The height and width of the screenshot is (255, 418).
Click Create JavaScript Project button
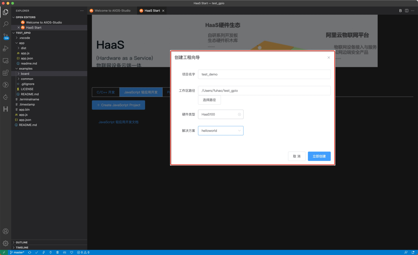(118, 105)
